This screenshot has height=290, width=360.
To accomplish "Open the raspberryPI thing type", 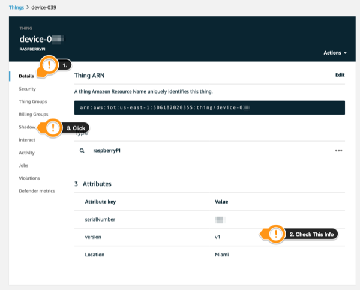I will (107, 151).
